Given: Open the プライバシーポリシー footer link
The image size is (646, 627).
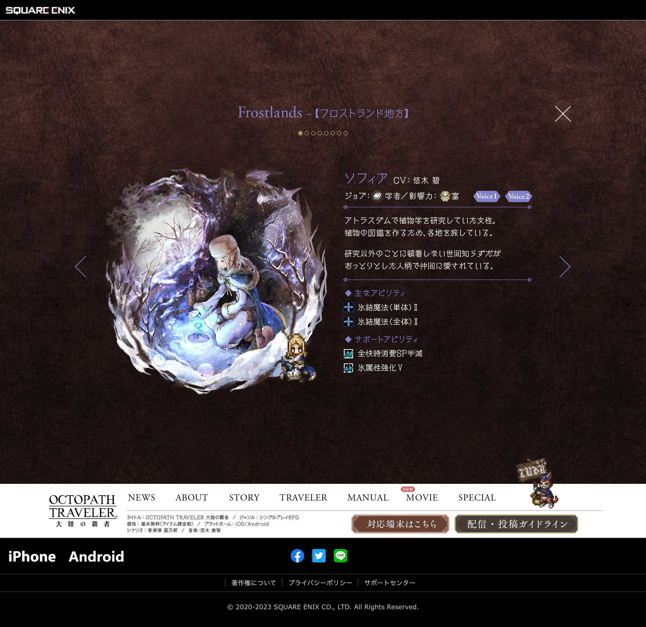Looking at the screenshot, I should [x=320, y=583].
